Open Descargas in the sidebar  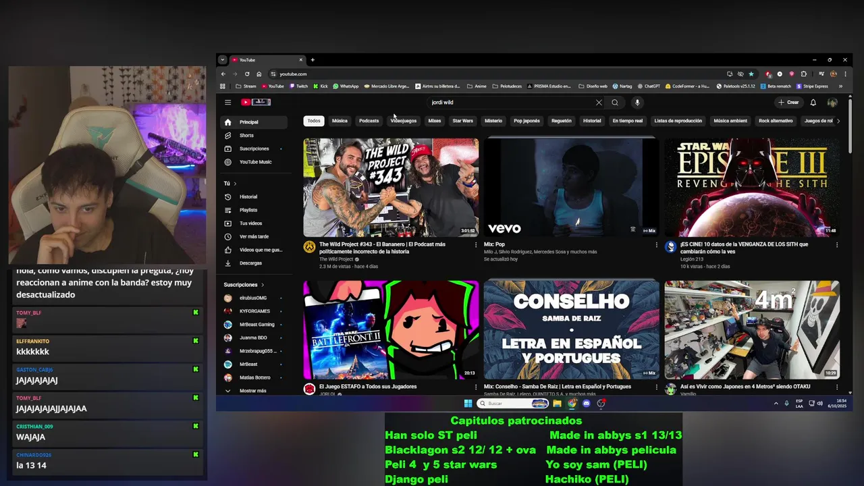click(x=254, y=263)
